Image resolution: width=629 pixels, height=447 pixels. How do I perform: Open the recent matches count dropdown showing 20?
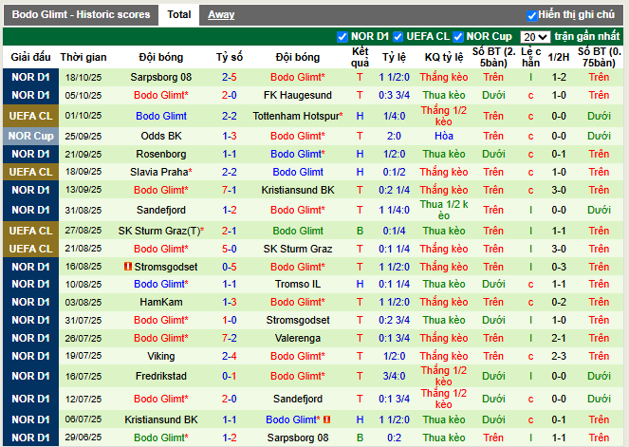535,37
